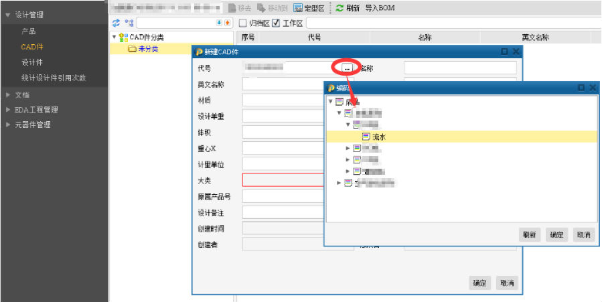Viewport: 602px width, 302px height.
Task: Click the P logo in the 新建CAD件 title bar
Action: [200, 52]
